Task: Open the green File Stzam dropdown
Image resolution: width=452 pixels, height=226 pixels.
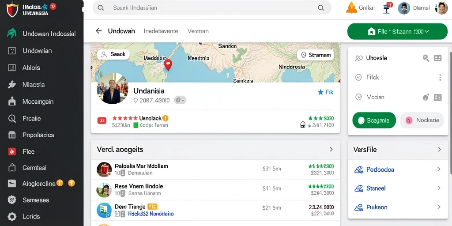Action: [397, 31]
